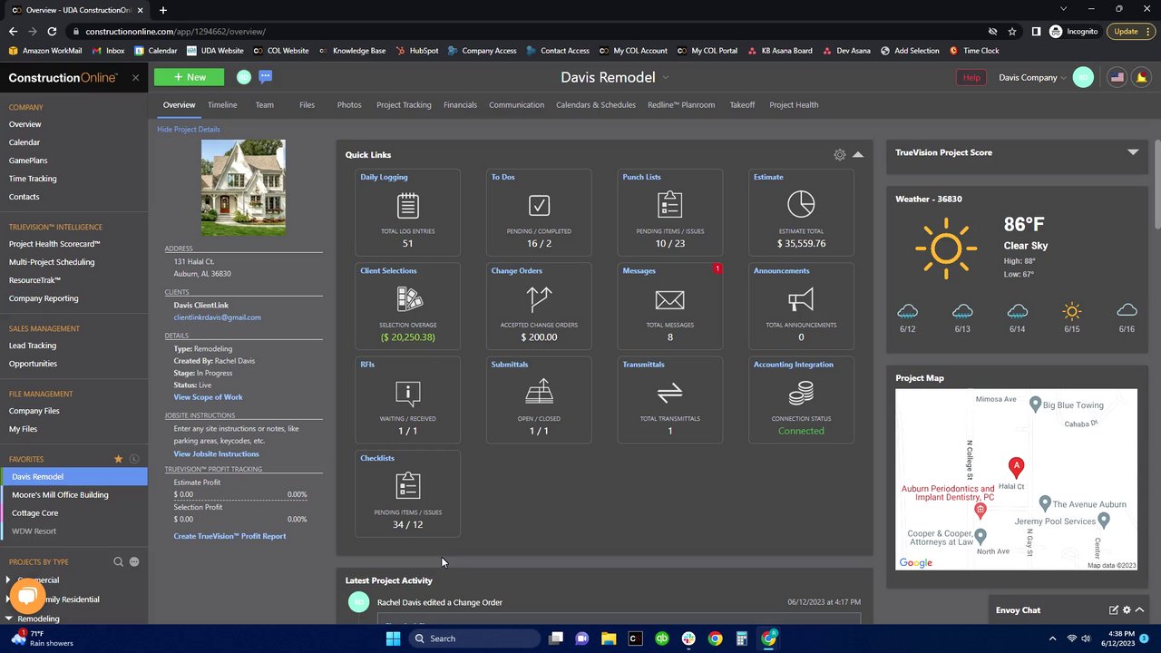The width and height of the screenshot is (1161, 653).
Task: Open Davis Company account dropdown
Action: click(x=1032, y=78)
